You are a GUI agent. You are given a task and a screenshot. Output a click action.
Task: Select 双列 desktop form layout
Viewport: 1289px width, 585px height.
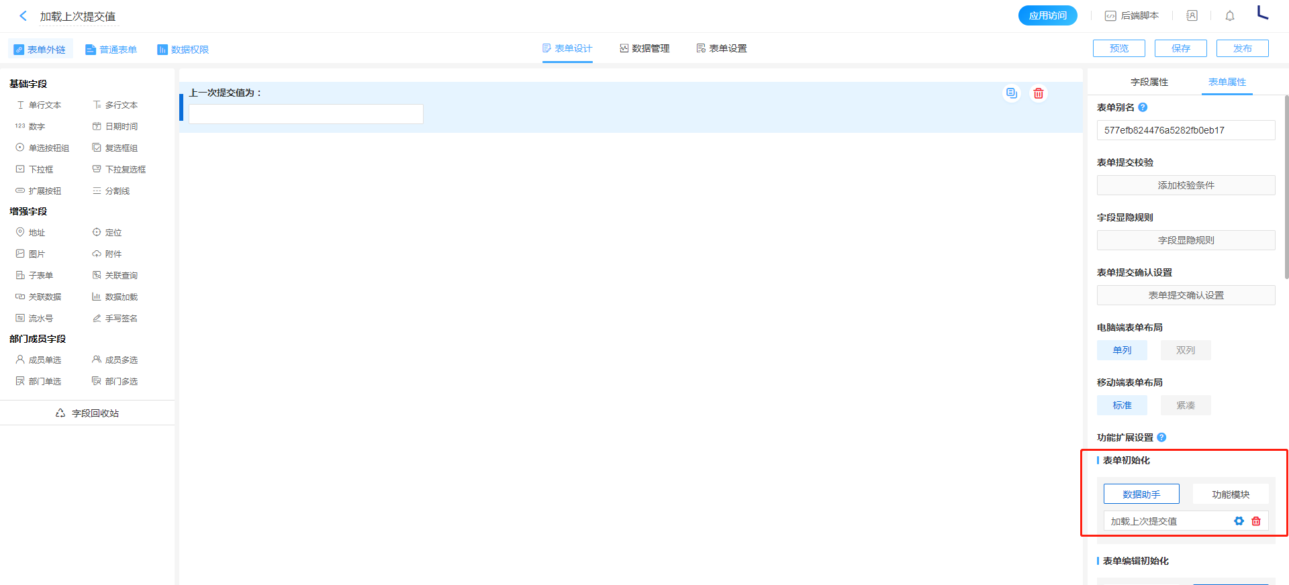pos(1185,350)
